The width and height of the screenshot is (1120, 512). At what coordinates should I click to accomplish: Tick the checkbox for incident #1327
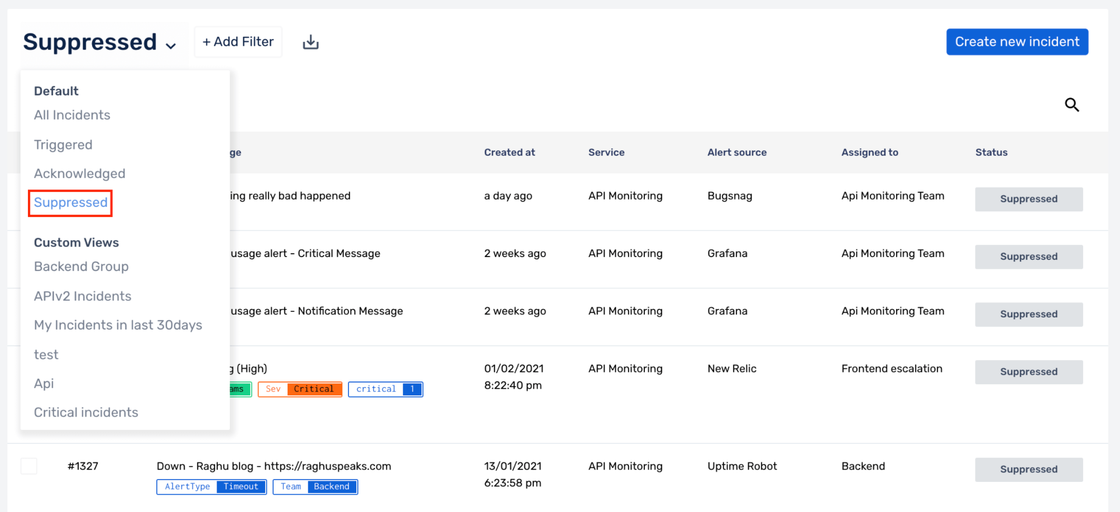click(x=29, y=466)
